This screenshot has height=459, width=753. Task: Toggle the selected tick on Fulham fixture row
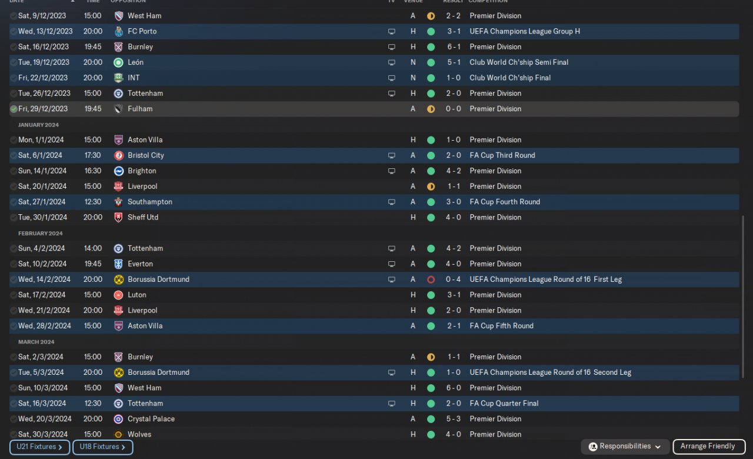click(x=14, y=109)
